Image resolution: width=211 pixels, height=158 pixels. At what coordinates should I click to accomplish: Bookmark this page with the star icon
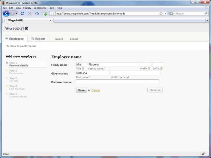161,13
